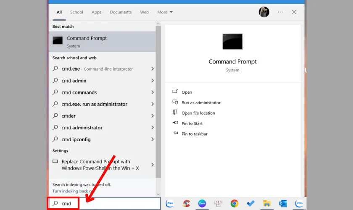Select the 'cmd ipconfig' suggestion text

click(76, 139)
